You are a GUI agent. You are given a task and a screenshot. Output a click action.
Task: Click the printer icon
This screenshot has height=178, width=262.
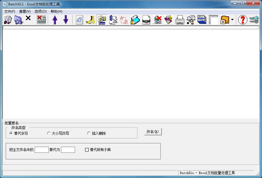(180, 20)
